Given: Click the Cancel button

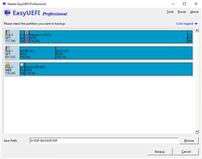Looking at the screenshot, I should pos(186,152).
